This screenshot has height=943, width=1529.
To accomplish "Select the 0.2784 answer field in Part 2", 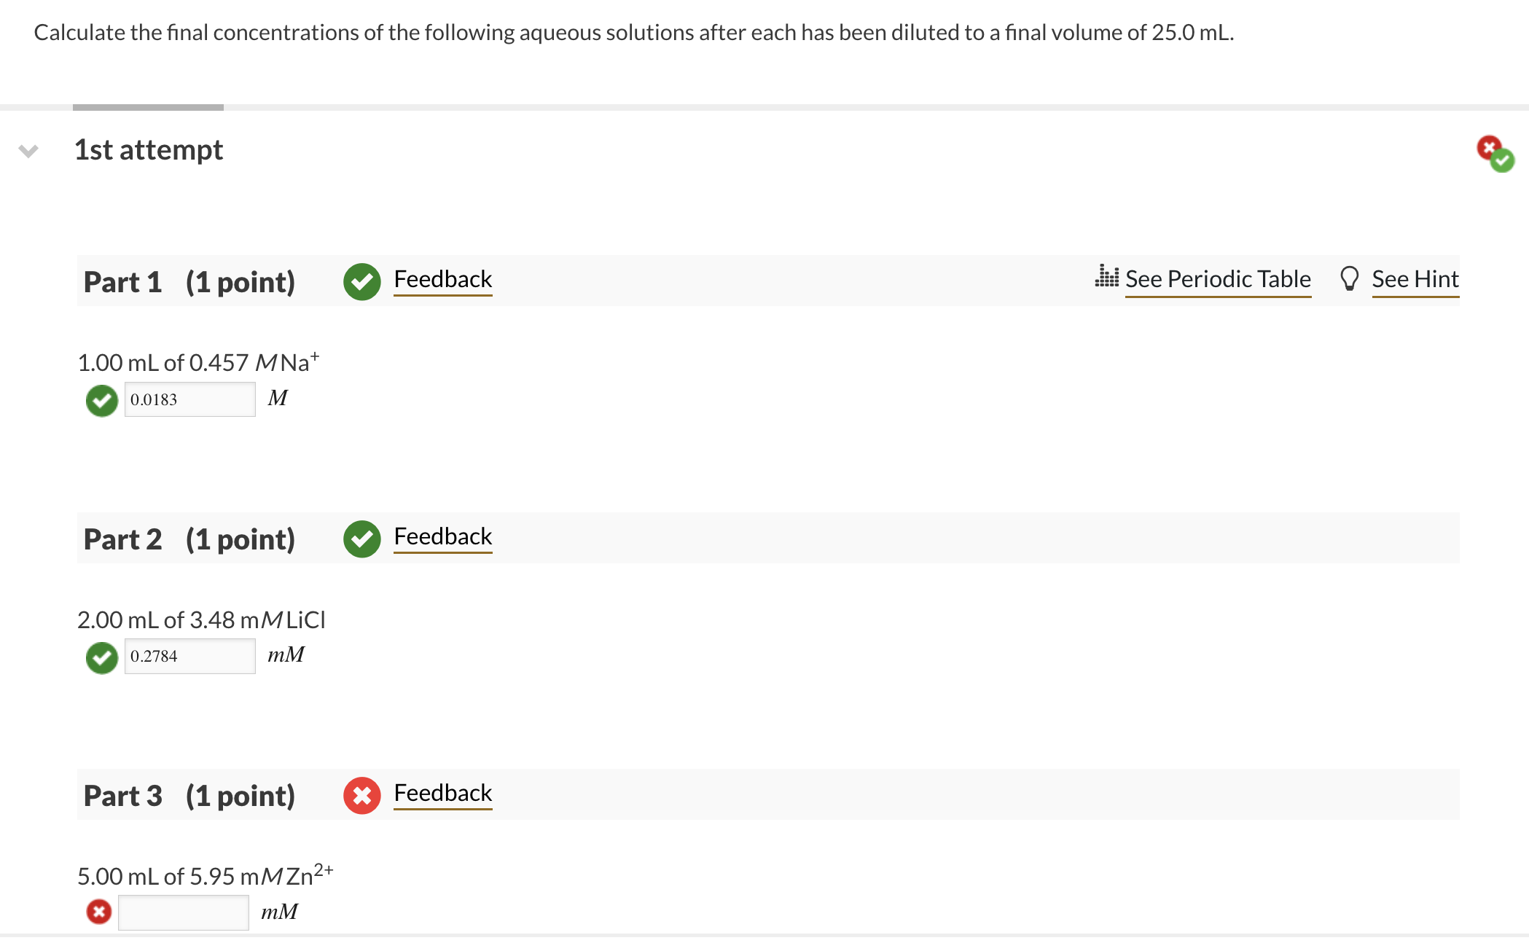I will [x=190, y=656].
